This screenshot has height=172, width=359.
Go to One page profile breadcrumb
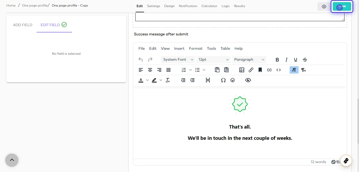click(35, 5)
